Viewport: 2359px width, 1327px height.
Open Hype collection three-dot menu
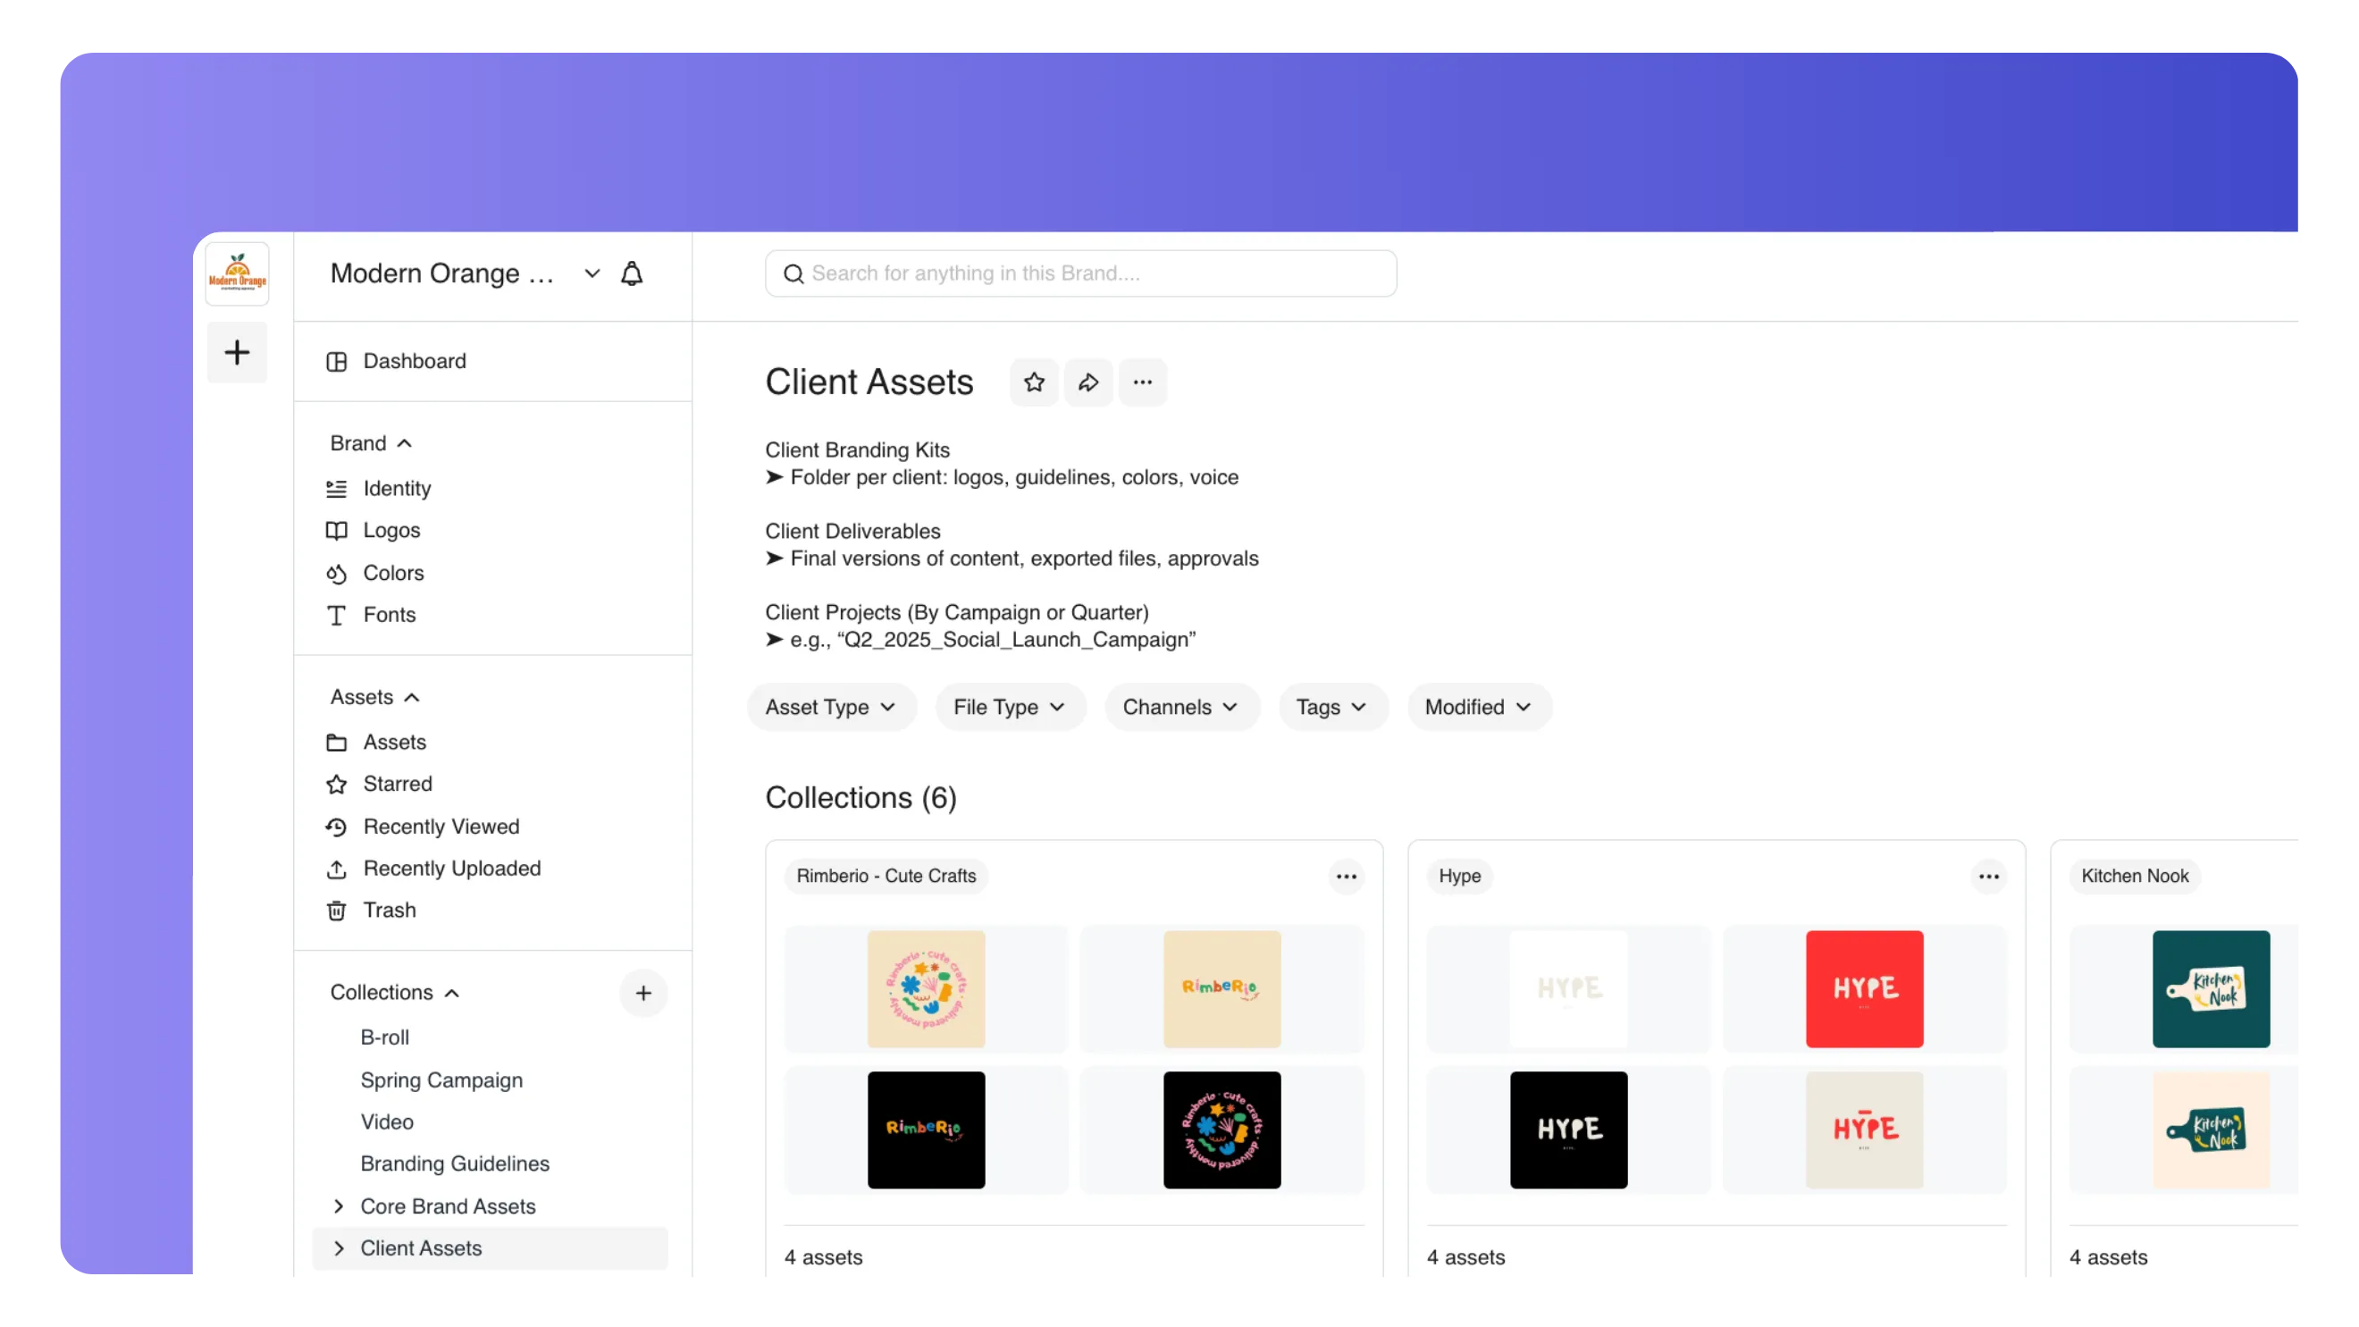click(x=1988, y=877)
